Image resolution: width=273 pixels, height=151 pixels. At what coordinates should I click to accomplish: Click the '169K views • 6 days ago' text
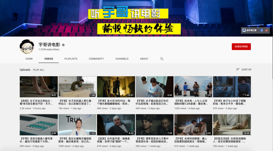coord(71,146)
